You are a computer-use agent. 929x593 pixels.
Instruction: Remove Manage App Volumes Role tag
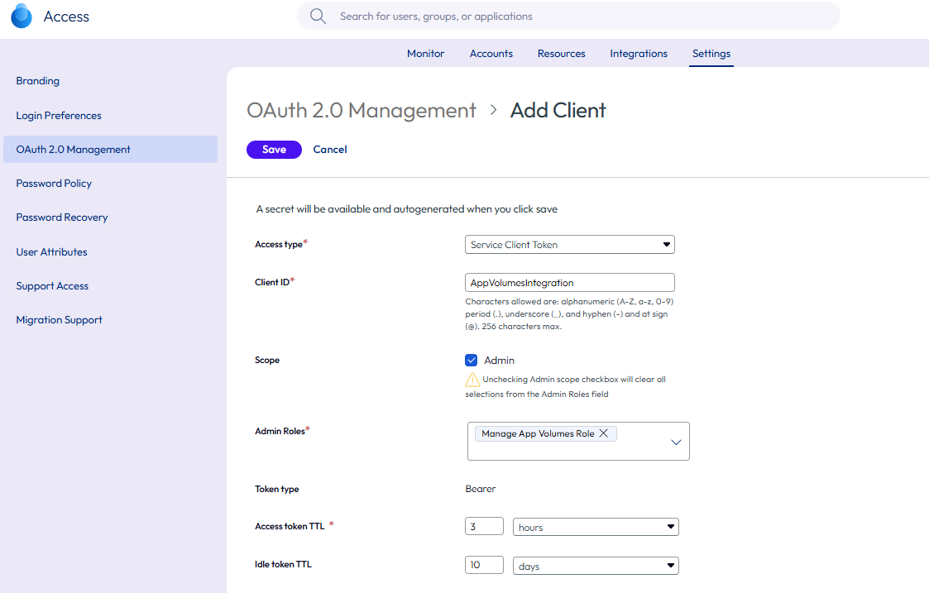[604, 433]
